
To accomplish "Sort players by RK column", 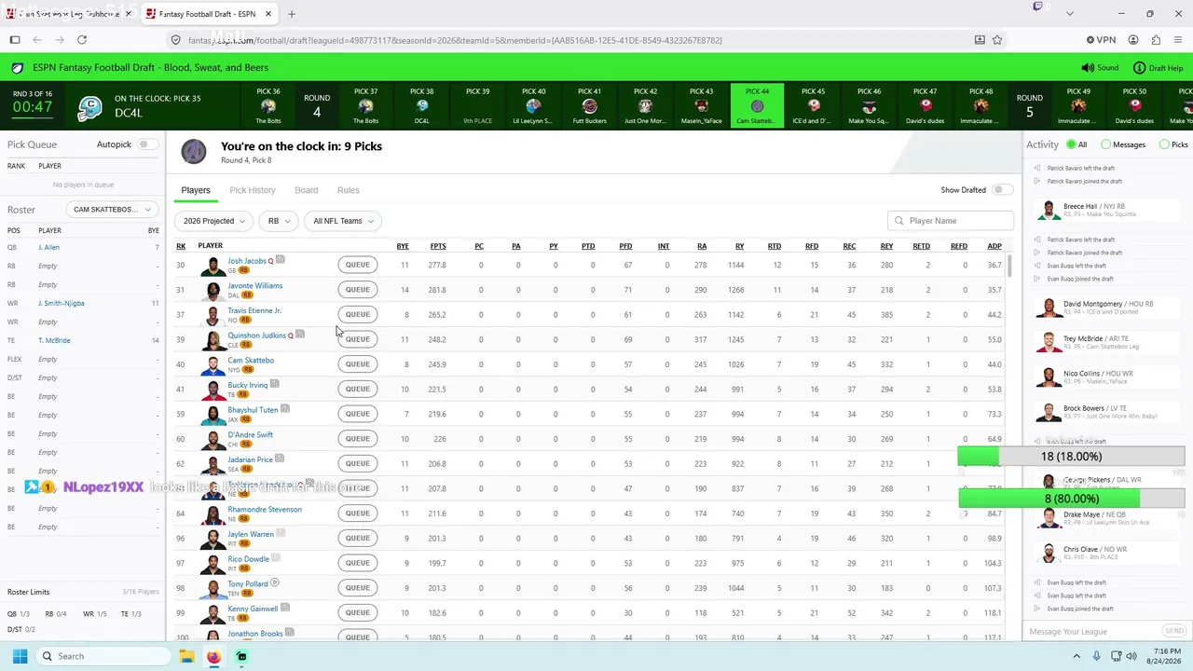I will 181,246.
